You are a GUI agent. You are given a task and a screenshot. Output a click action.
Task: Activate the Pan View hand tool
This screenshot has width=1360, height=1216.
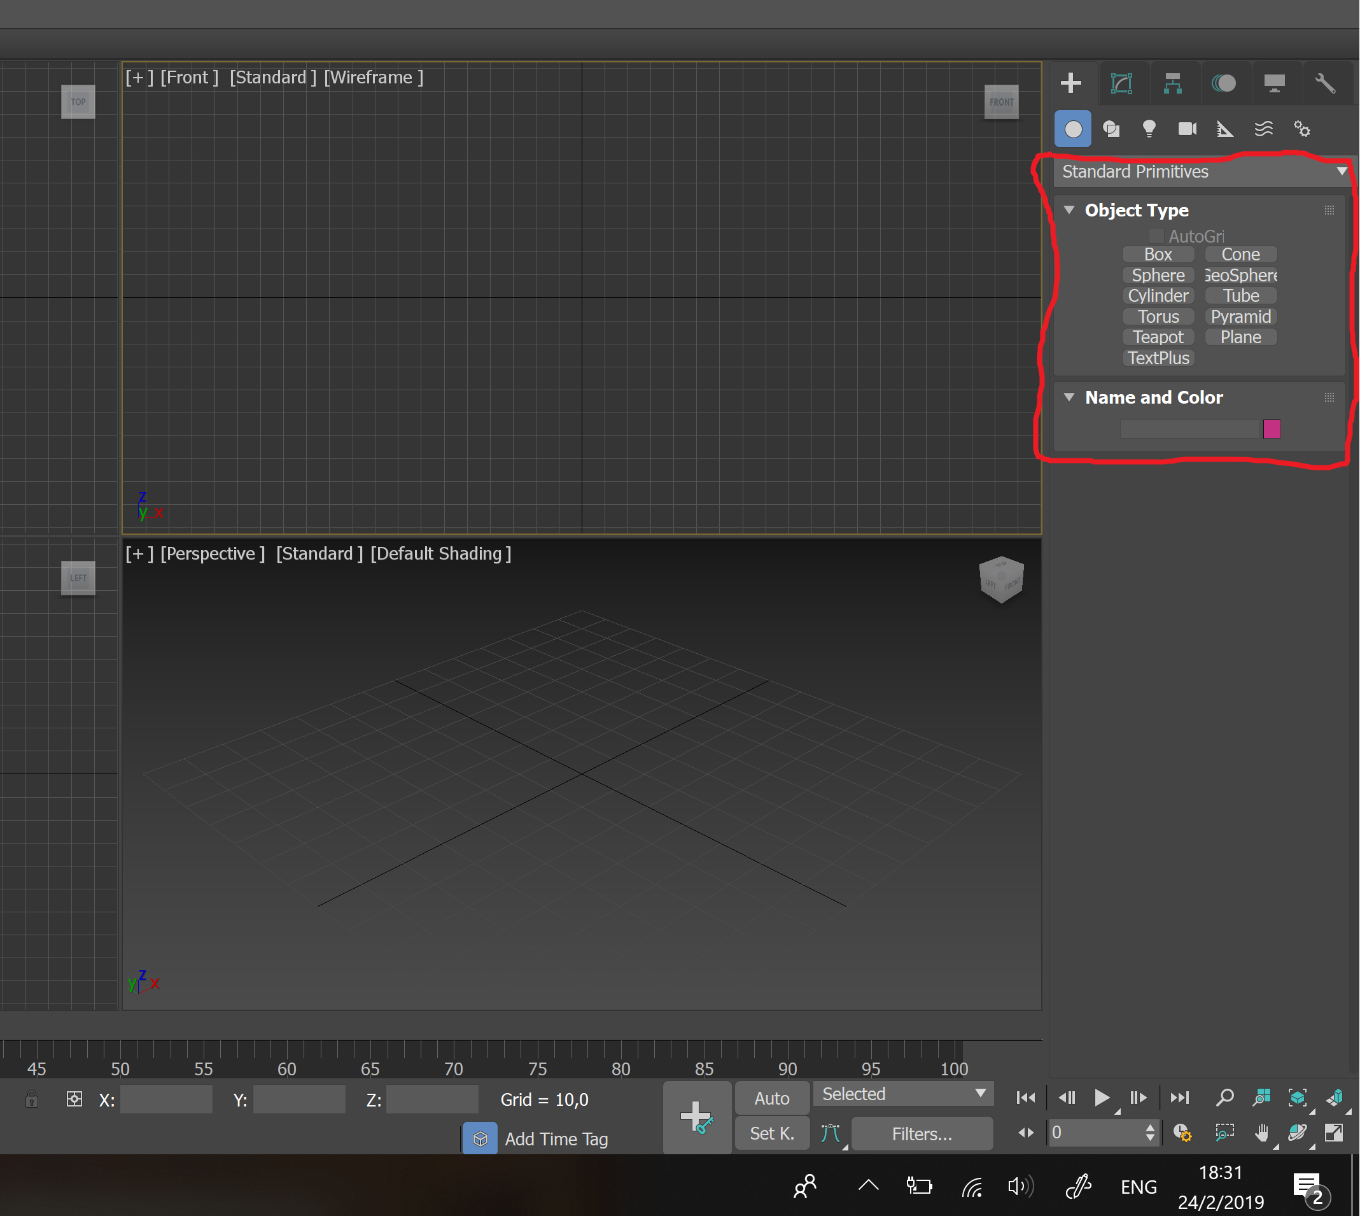[x=1261, y=1133]
